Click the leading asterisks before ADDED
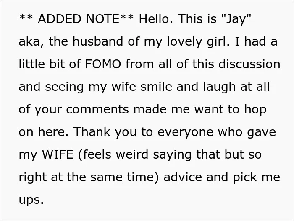 (x=26, y=17)
